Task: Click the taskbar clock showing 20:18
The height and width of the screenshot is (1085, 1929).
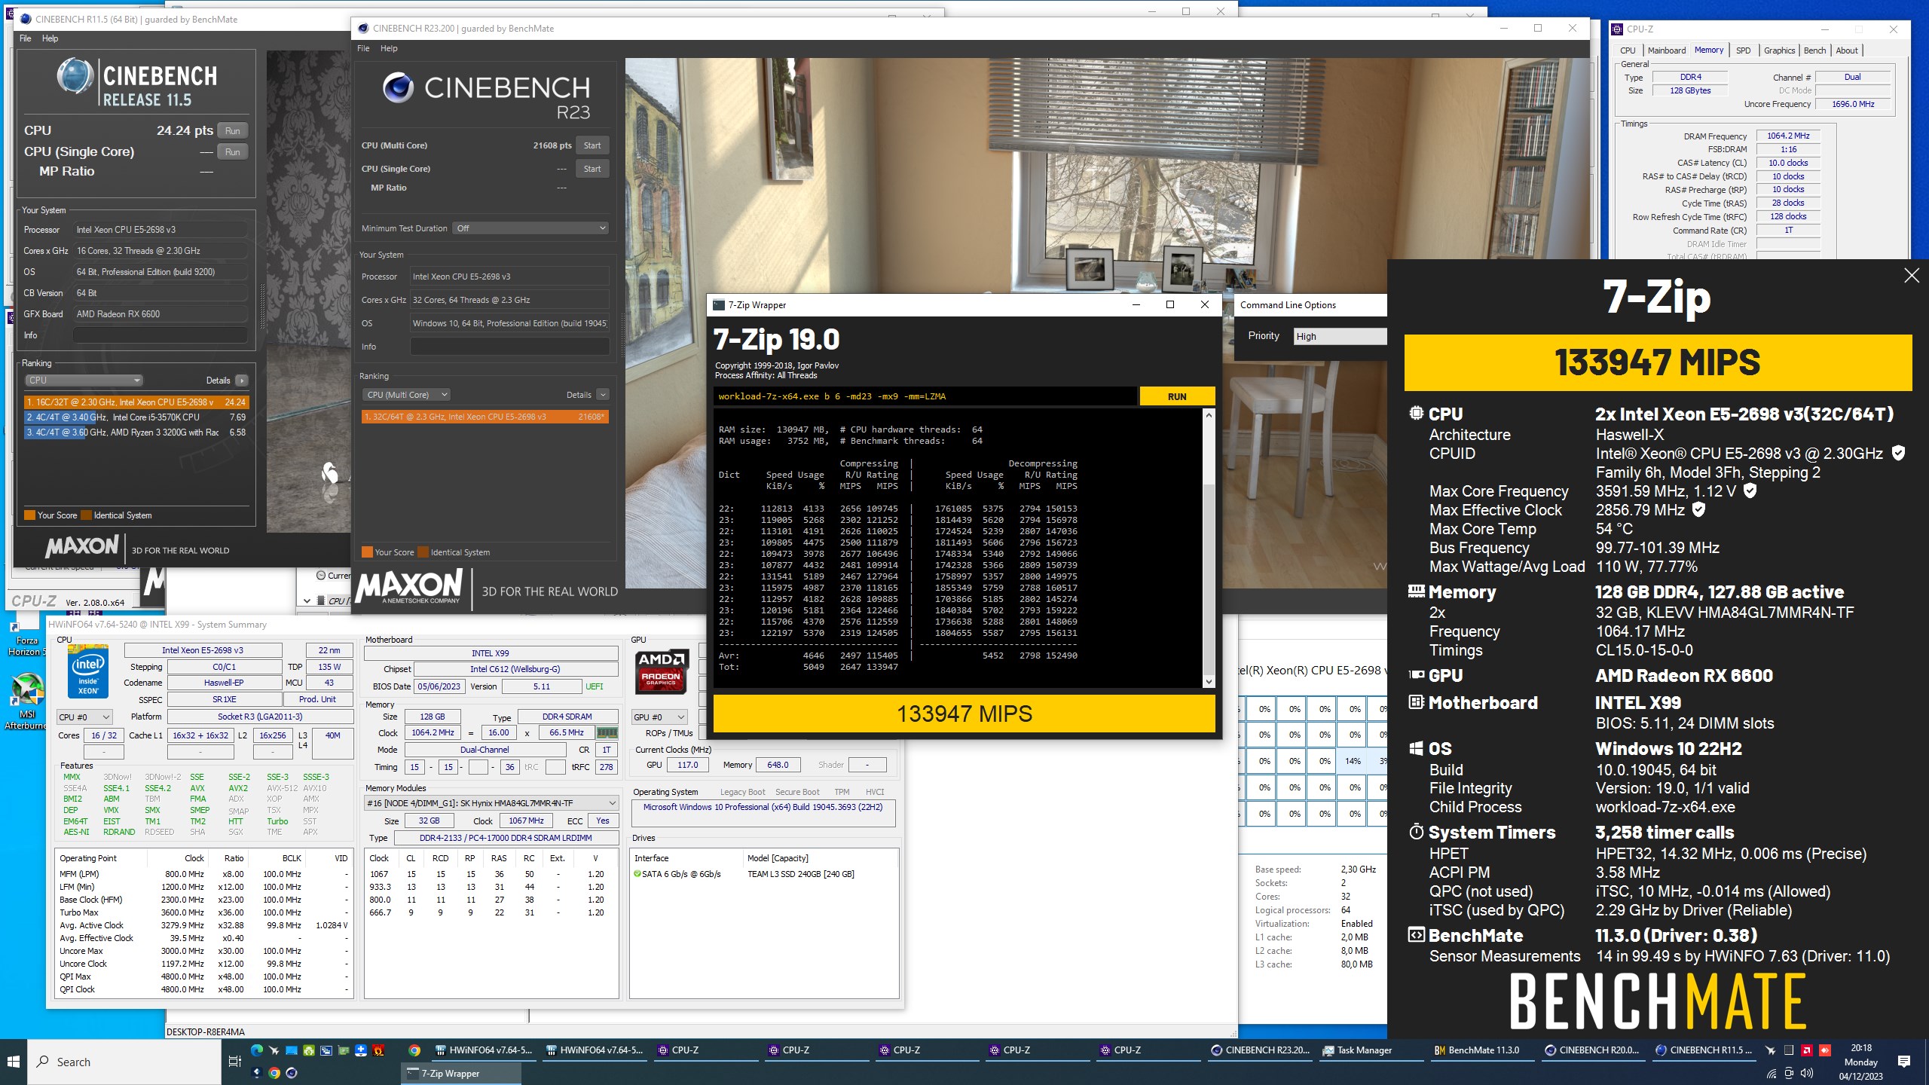Action: 1861,1062
